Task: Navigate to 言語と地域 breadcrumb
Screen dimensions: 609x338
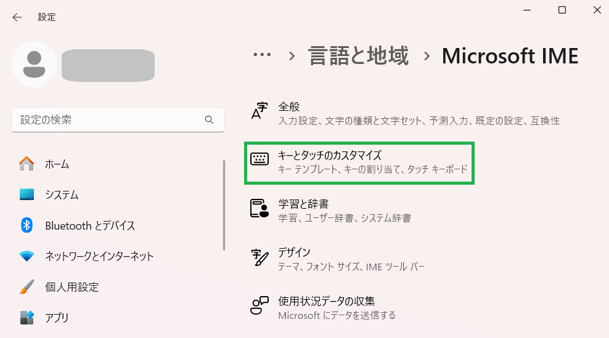Action: point(358,56)
